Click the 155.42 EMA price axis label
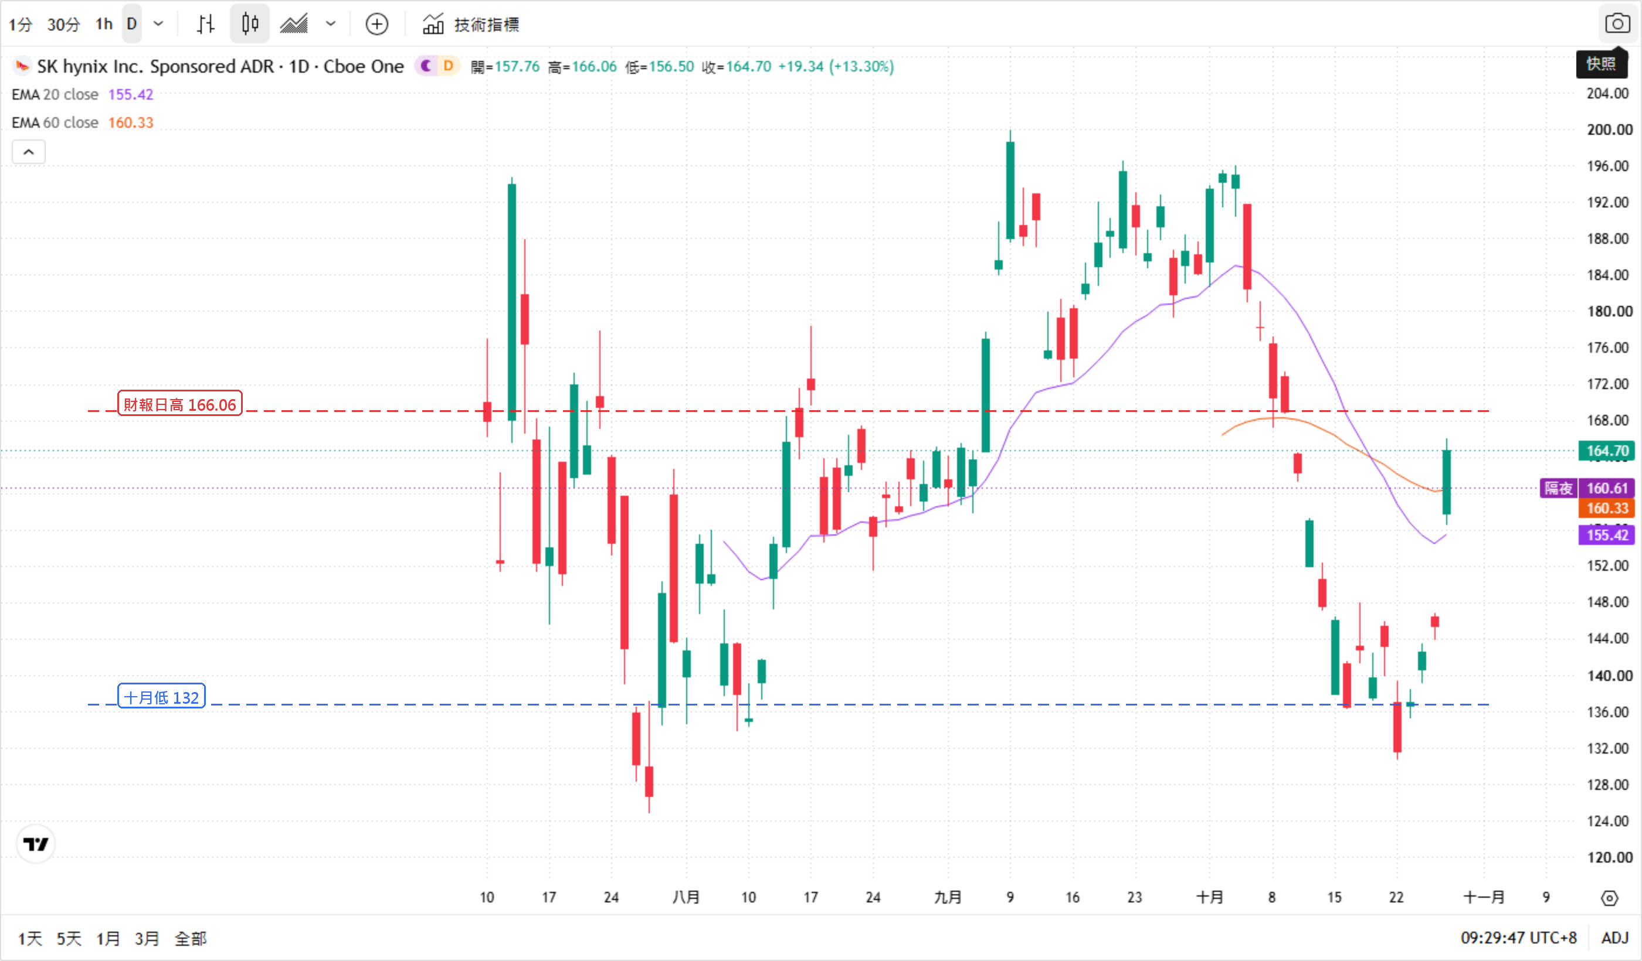 [1607, 535]
